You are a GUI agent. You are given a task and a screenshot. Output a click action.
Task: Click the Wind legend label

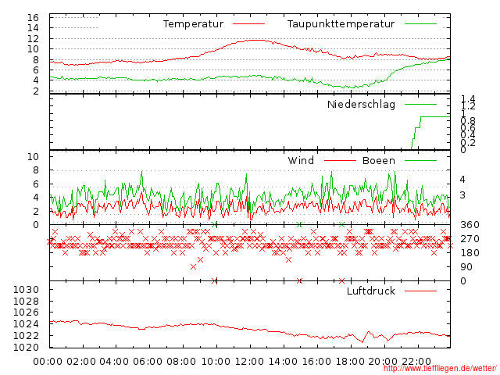pyautogui.click(x=301, y=160)
